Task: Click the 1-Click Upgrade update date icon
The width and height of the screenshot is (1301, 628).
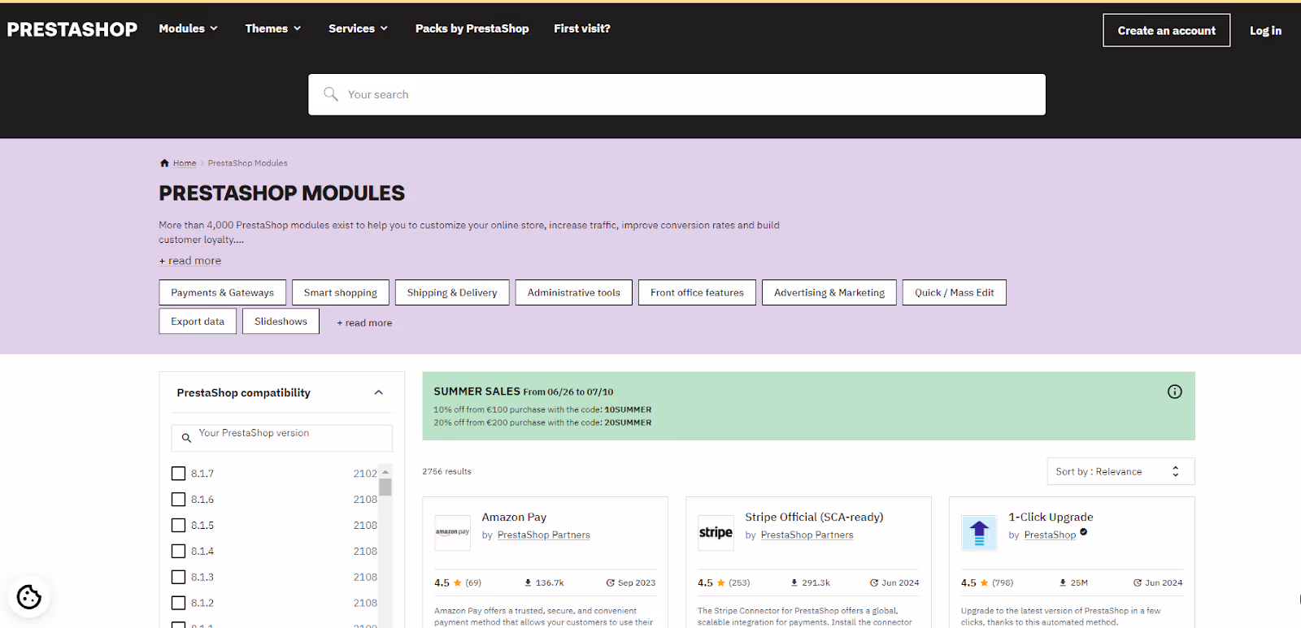Action: [x=1138, y=583]
